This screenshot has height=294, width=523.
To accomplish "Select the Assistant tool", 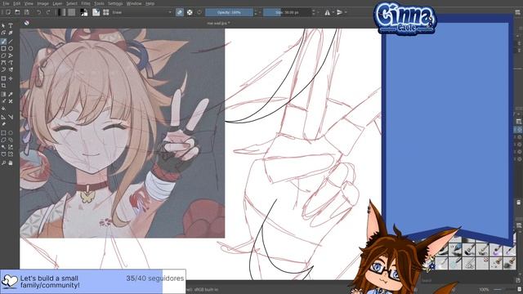I will pyautogui.click(x=3, y=117).
